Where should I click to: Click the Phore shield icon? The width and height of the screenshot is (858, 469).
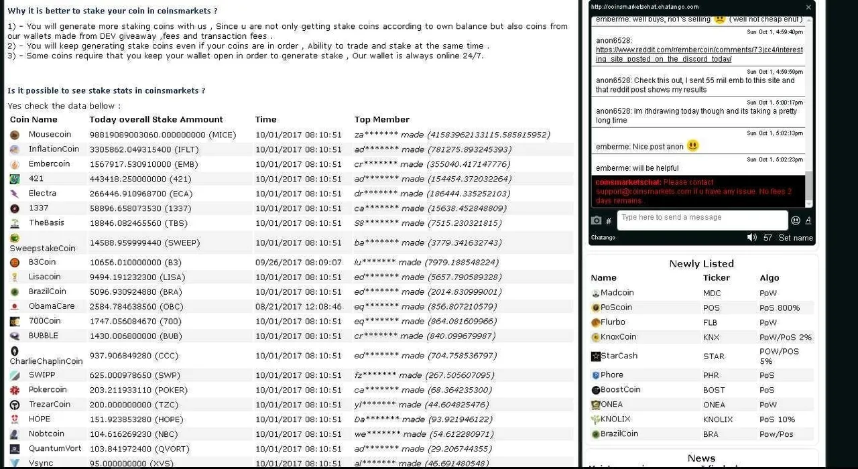pyautogui.click(x=595, y=375)
